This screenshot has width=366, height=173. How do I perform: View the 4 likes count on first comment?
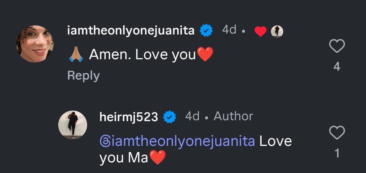[337, 67]
